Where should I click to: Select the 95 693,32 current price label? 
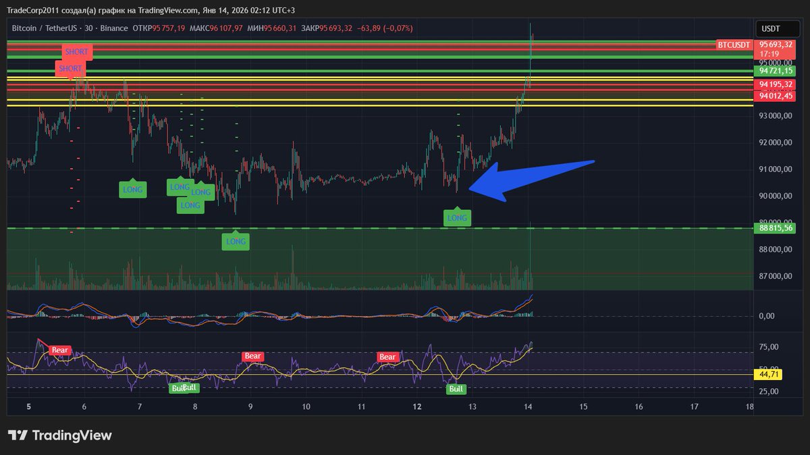click(x=775, y=44)
